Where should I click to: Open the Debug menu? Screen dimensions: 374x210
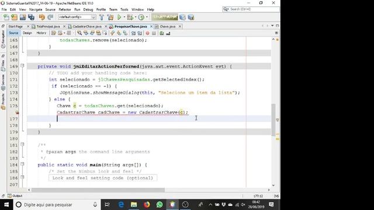click(x=88, y=9)
